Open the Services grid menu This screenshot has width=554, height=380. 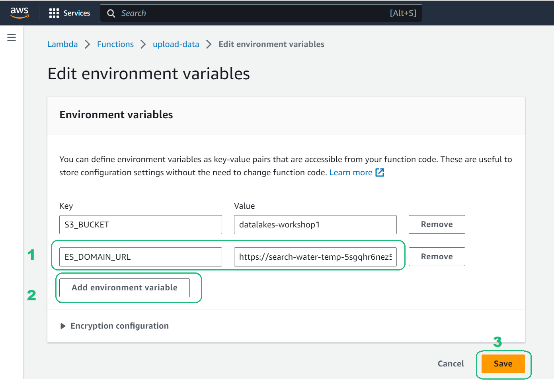click(x=54, y=13)
